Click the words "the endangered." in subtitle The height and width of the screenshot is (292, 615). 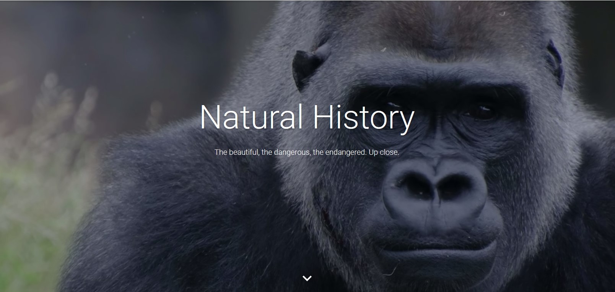[x=340, y=152]
